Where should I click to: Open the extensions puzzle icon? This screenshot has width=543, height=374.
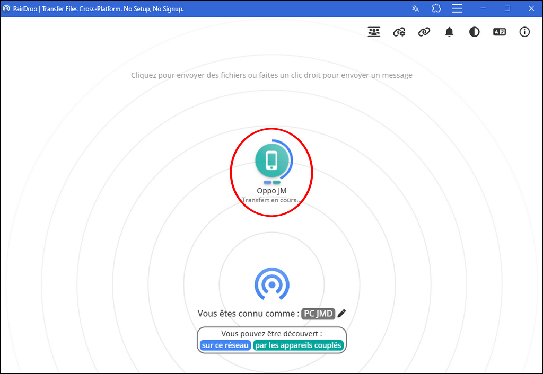pos(436,8)
